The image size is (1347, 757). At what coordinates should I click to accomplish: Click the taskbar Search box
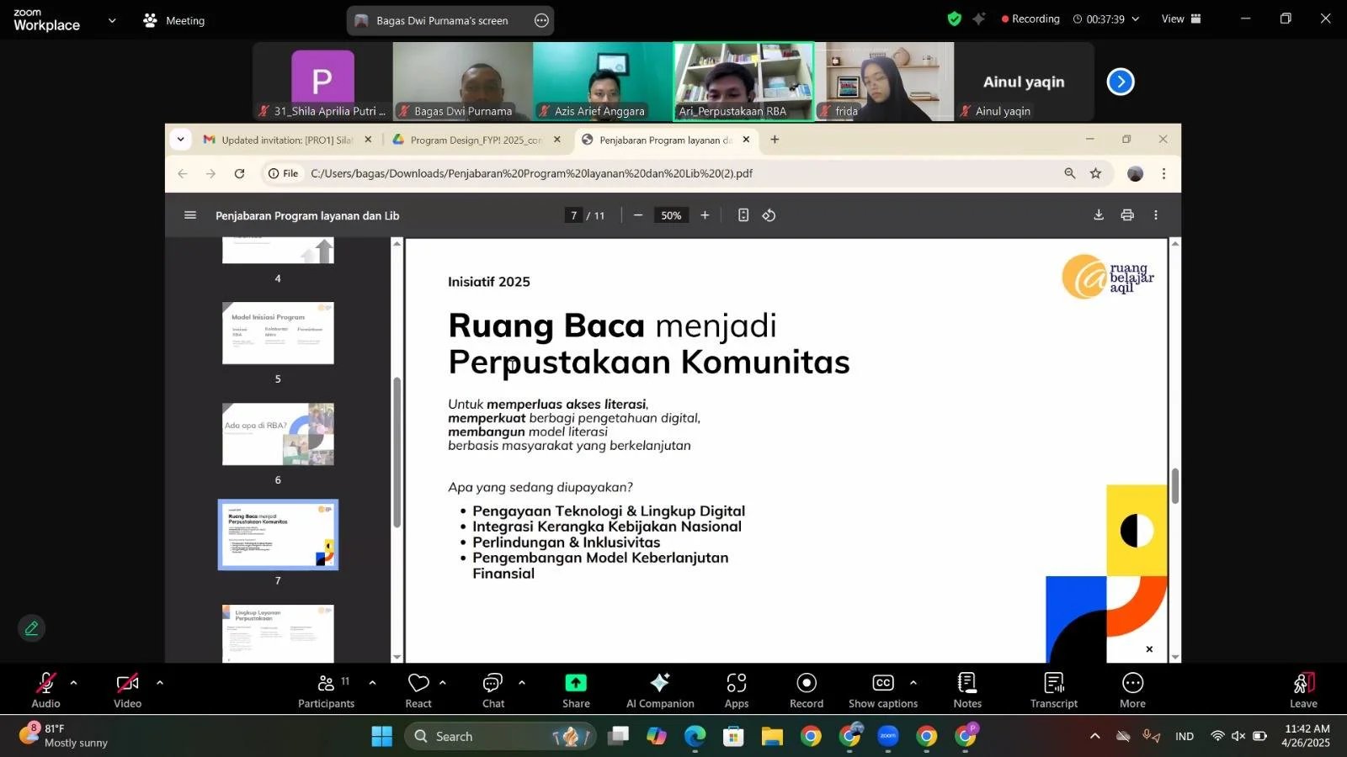point(501,737)
